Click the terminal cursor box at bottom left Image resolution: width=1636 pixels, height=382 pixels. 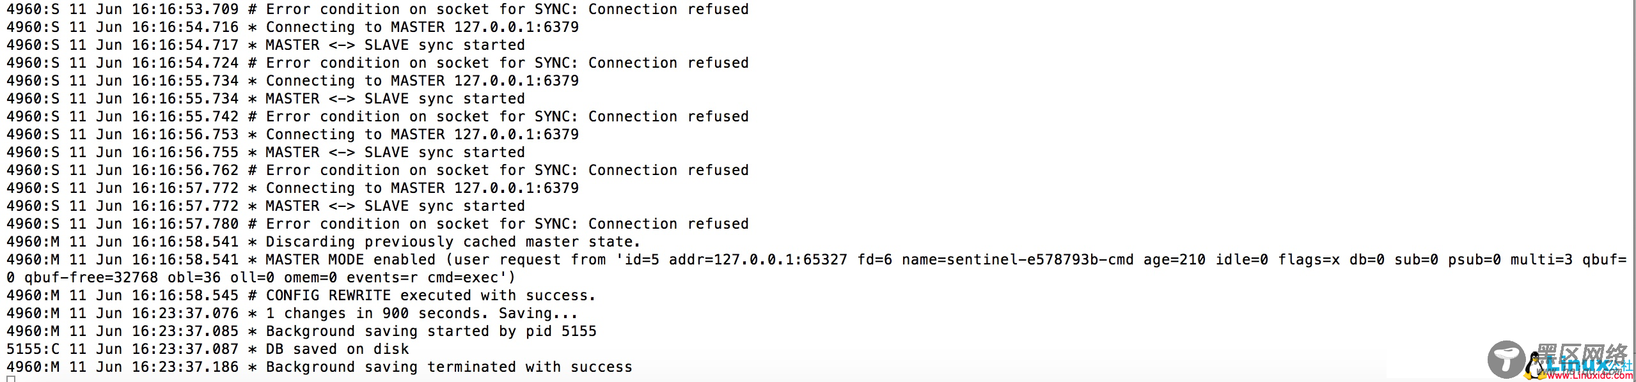(11, 379)
